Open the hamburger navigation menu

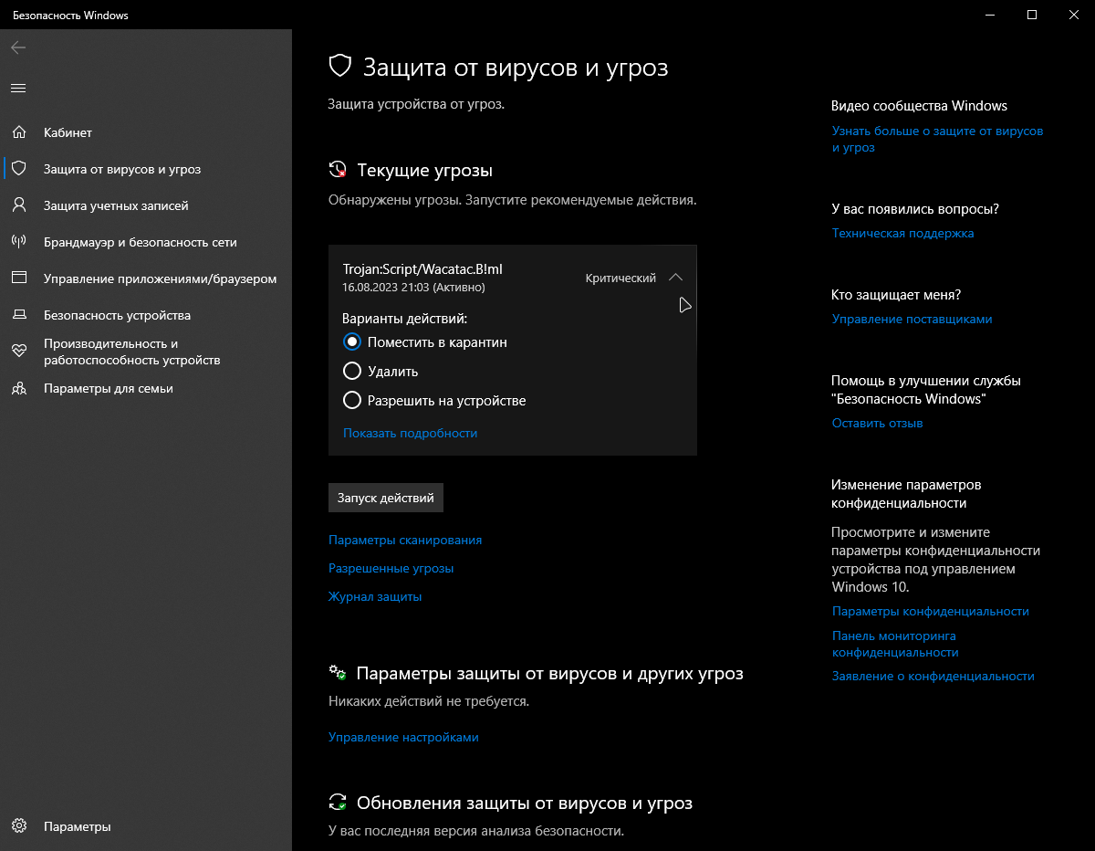click(18, 89)
